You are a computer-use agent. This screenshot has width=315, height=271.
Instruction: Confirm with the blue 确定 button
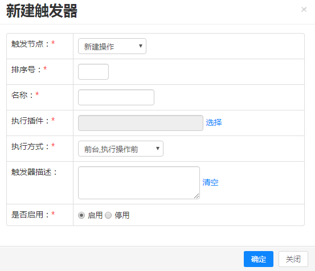point(259,259)
